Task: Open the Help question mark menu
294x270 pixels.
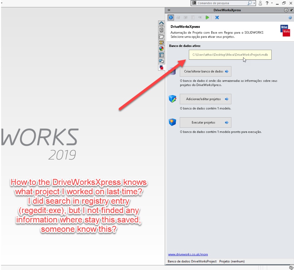Action: tap(267, 3)
